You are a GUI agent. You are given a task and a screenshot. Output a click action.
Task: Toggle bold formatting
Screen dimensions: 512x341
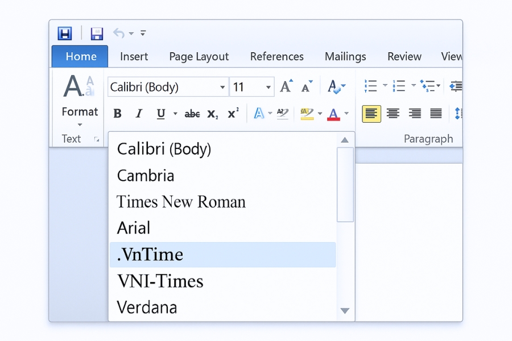coord(117,113)
